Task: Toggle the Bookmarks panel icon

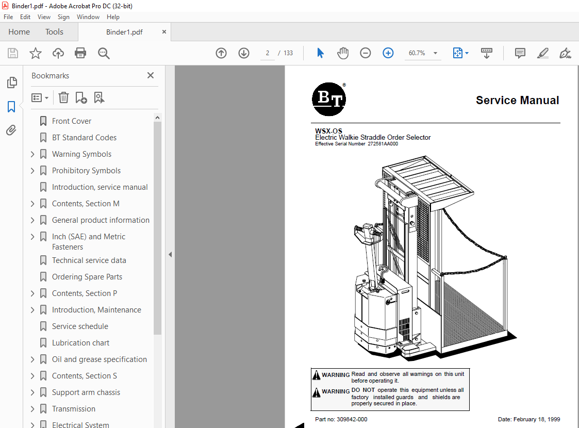Action: [11, 107]
